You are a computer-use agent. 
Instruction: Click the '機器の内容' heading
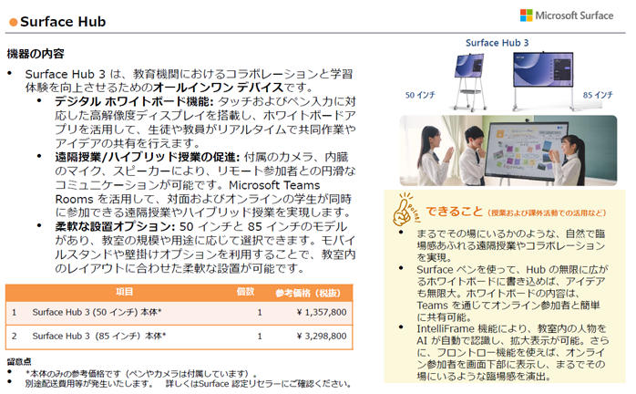36,54
